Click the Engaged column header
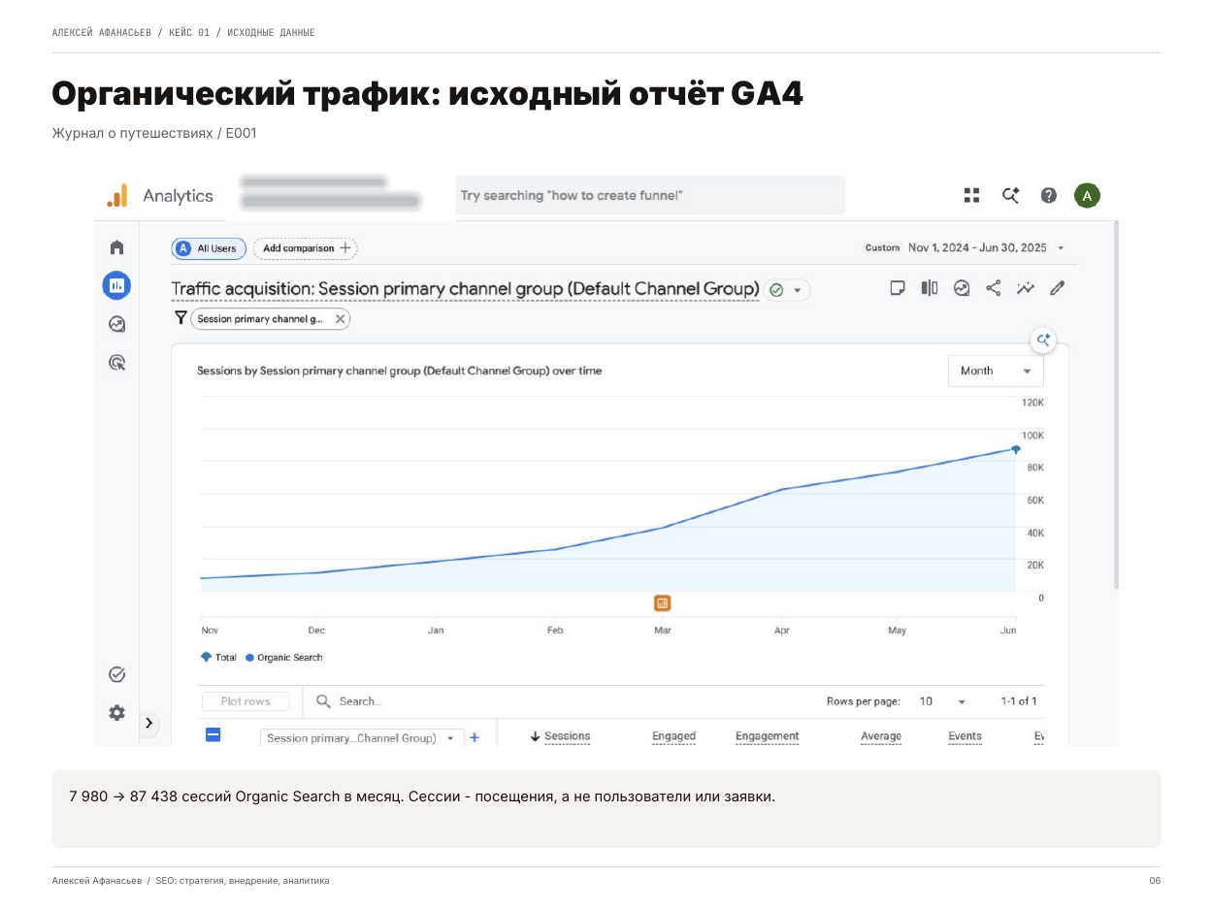Viewport: 1213px width, 910px height. (673, 737)
